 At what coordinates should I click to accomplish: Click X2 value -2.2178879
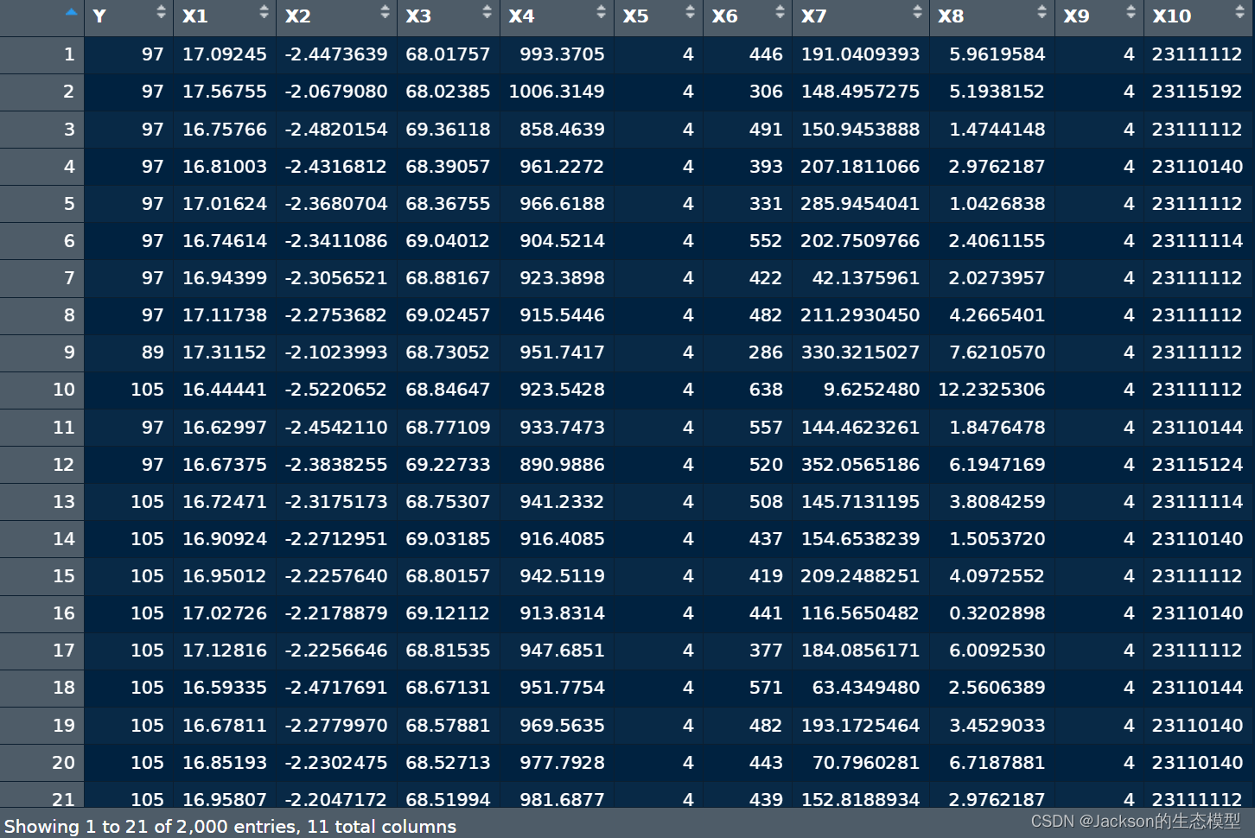point(336,613)
